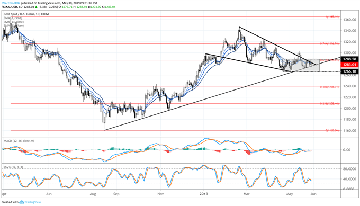360x206 pixels.
Task: Click the TradingView cloud logo icon
Action: coord(22,202)
